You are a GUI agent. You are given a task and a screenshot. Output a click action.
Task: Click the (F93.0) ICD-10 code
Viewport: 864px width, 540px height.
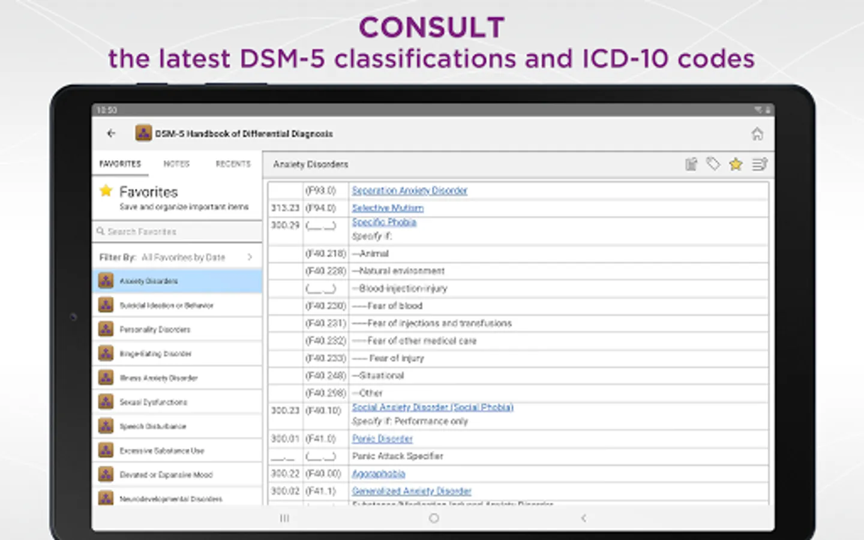tap(321, 190)
